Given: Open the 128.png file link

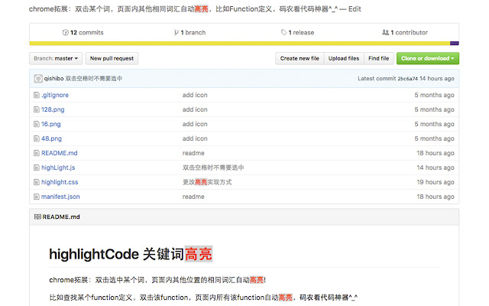Looking at the screenshot, I should pos(53,109).
